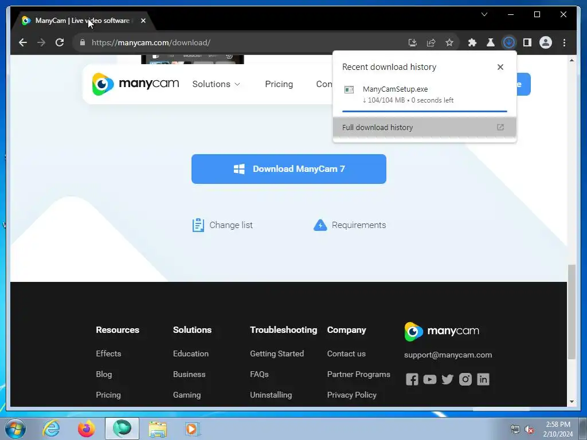
Task: Open the Windows Start menu
Action: (15, 429)
